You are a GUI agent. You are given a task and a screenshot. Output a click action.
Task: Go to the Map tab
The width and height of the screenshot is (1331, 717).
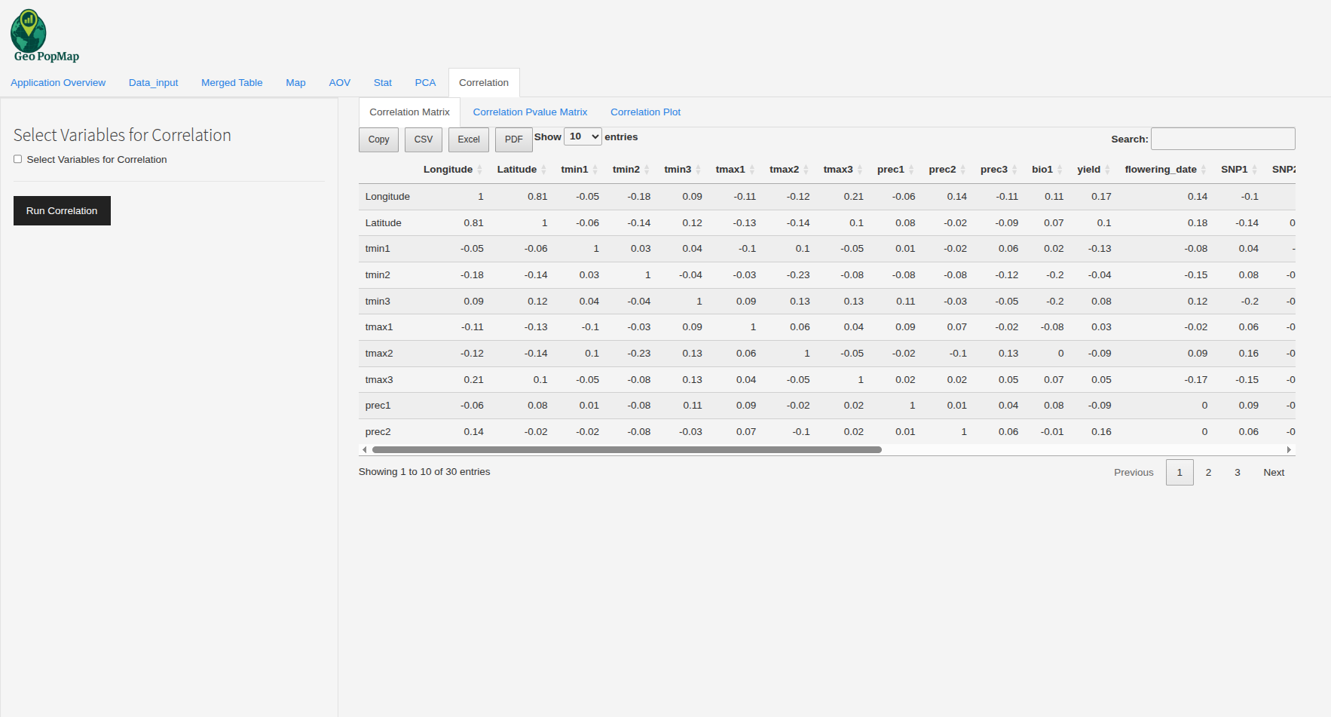[295, 83]
